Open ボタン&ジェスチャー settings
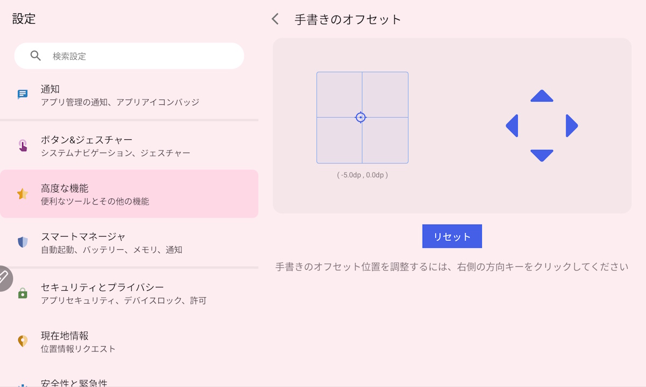Viewport: 646px width, 387px height. pyautogui.click(x=129, y=146)
